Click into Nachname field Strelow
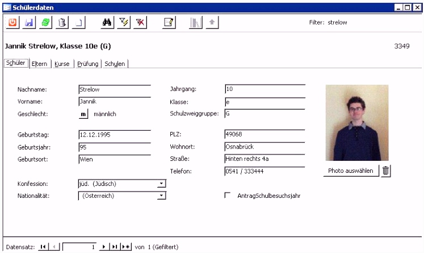This screenshot has height=253, width=424. point(115,89)
